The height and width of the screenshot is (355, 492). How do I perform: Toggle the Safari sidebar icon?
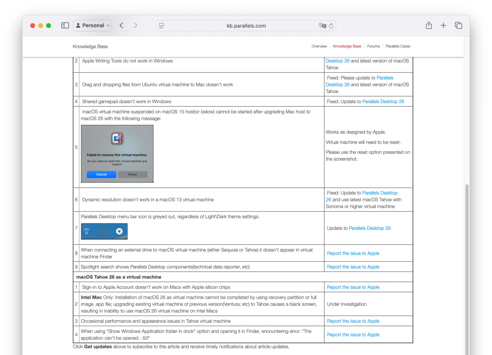click(65, 25)
